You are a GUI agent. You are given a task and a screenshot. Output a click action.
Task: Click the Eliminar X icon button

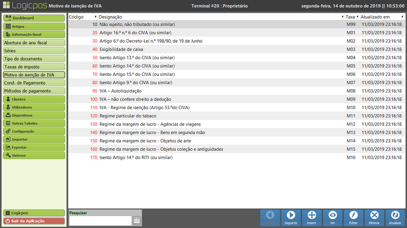pos(374,217)
